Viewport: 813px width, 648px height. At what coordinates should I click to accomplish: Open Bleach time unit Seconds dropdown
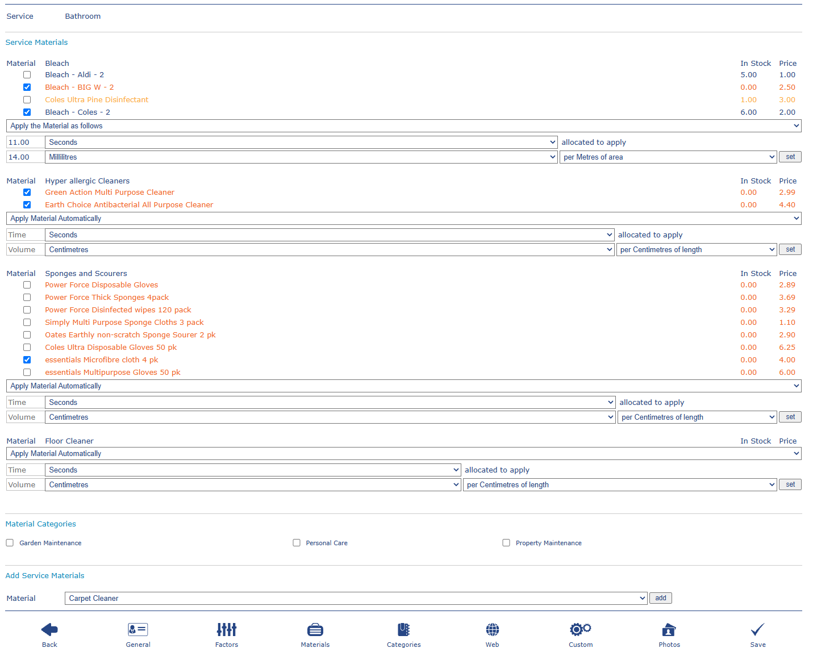click(301, 143)
